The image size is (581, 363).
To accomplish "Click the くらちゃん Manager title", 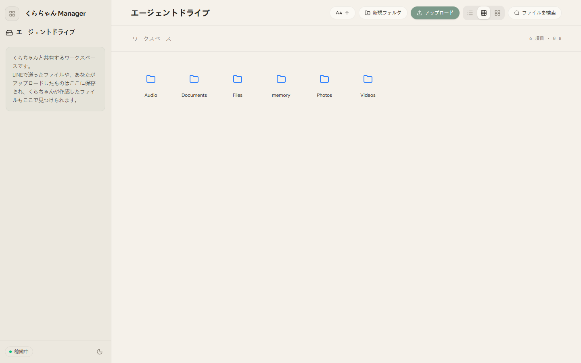I will 55,14.
